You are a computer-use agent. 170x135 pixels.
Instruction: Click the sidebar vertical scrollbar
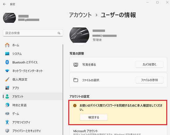tap(63, 89)
